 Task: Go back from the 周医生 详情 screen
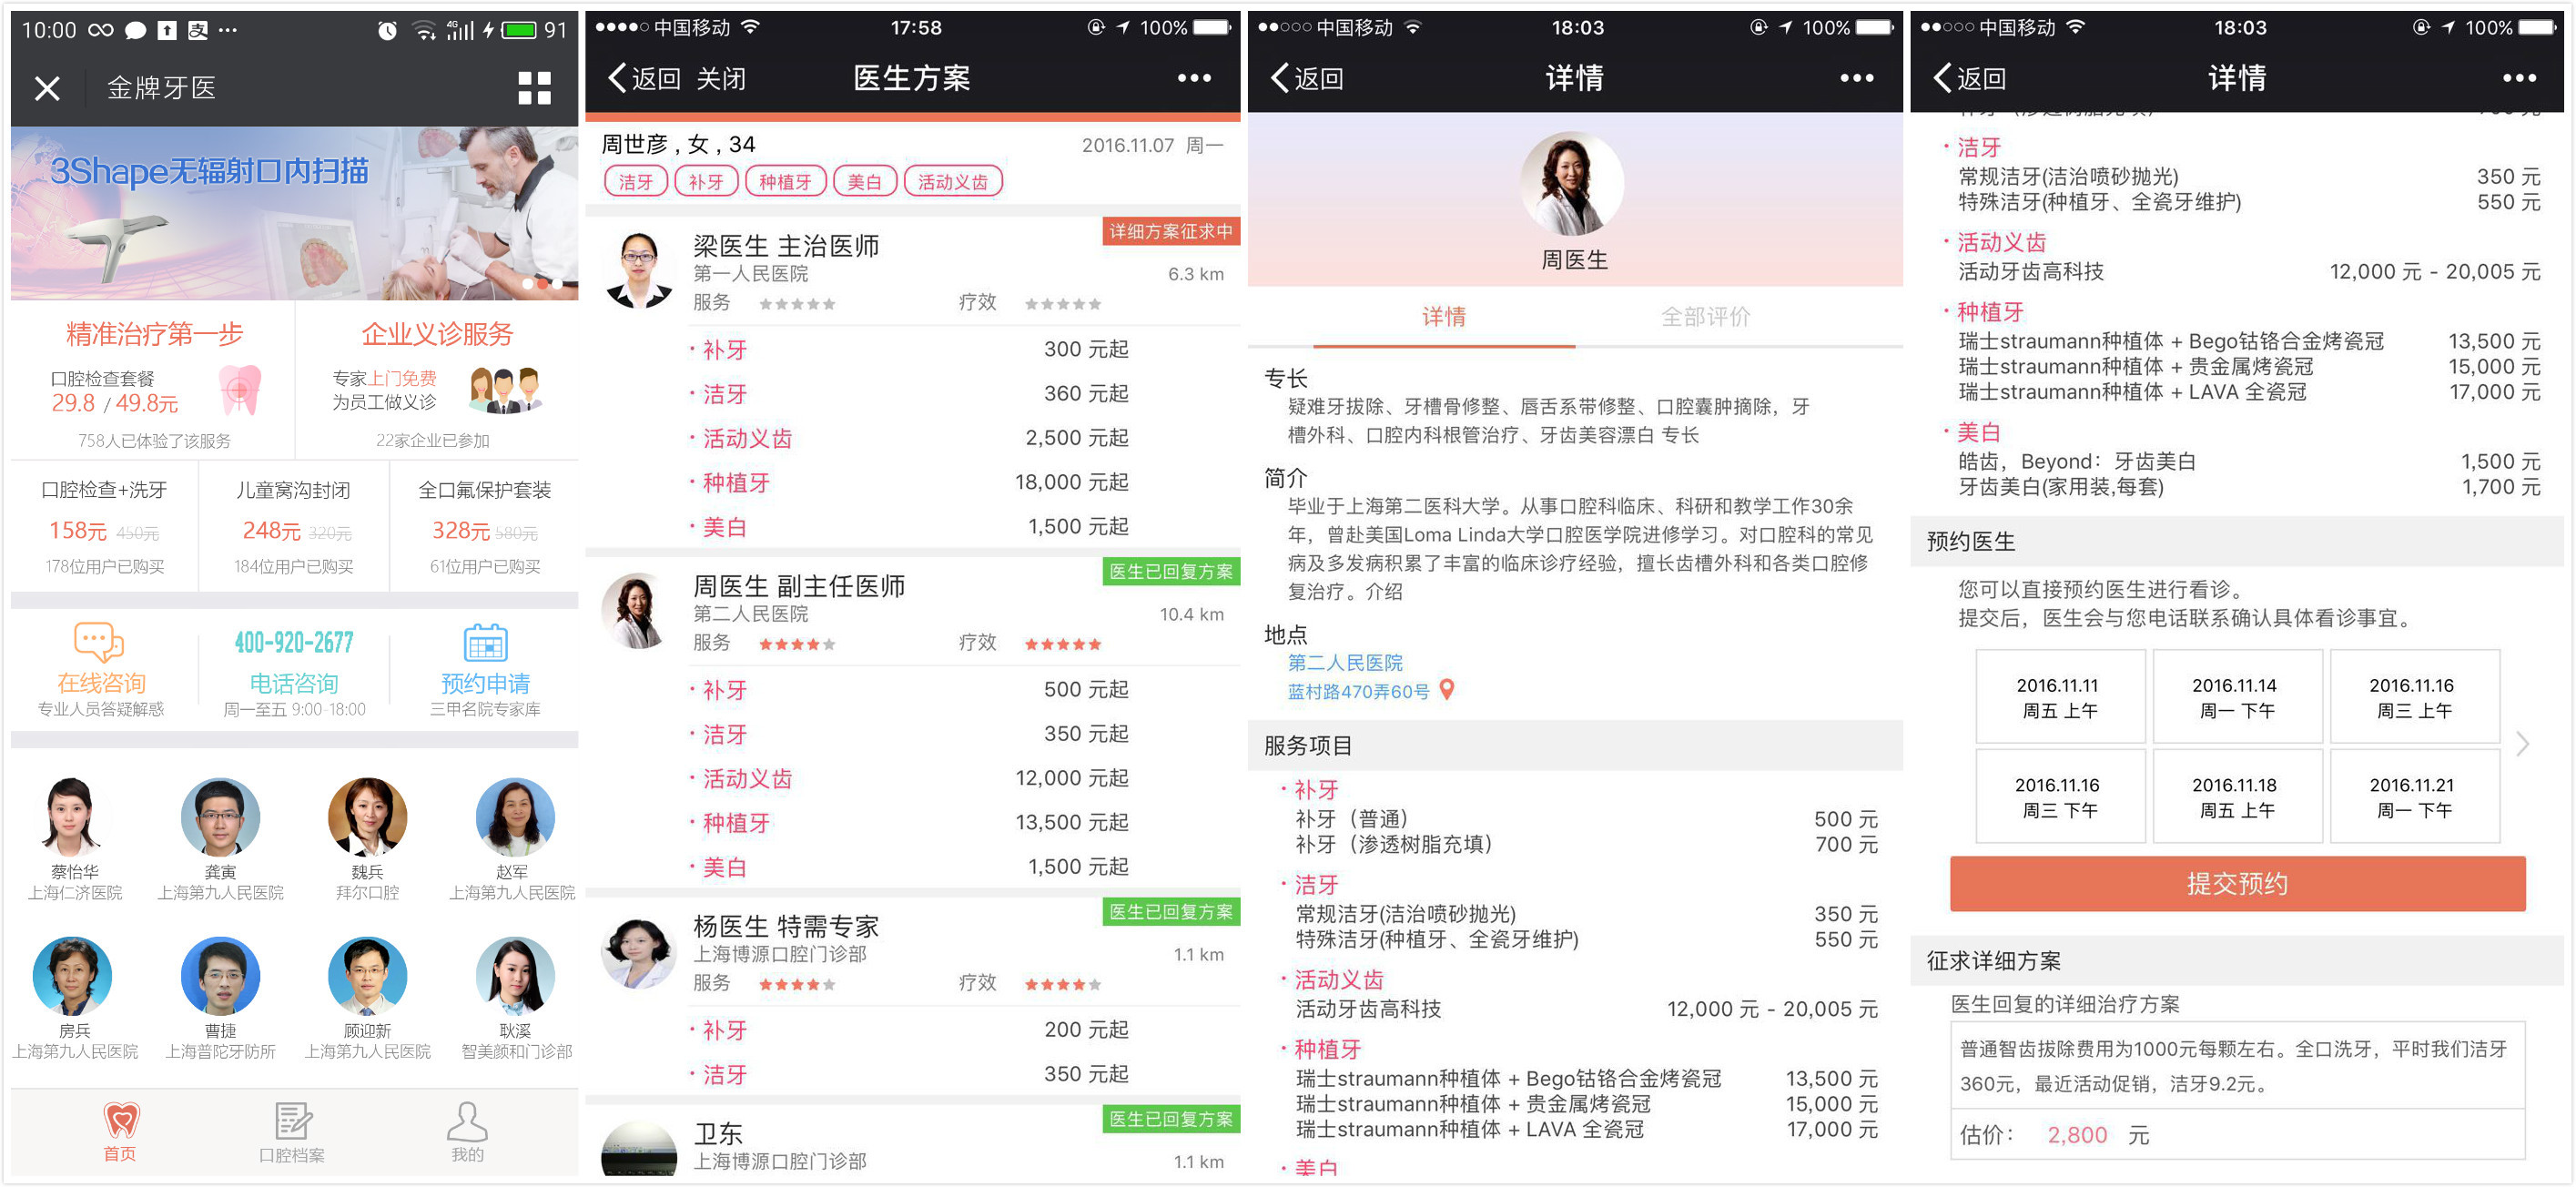coord(1306,78)
